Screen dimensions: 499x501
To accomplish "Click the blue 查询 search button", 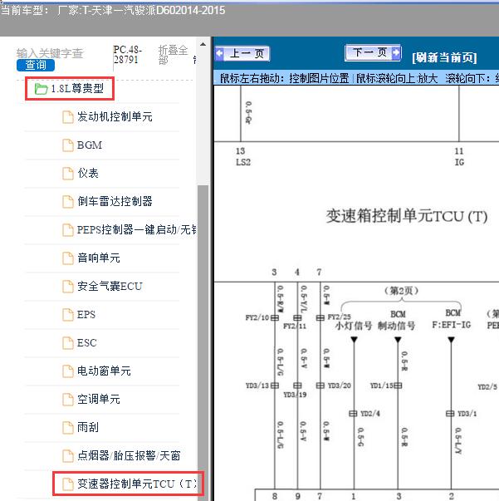I will (36, 65).
